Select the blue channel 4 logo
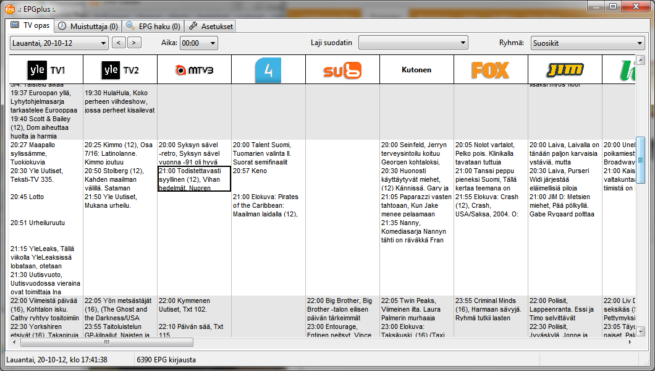Image resolution: width=655 pixels, height=371 pixels. coord(268,70)
